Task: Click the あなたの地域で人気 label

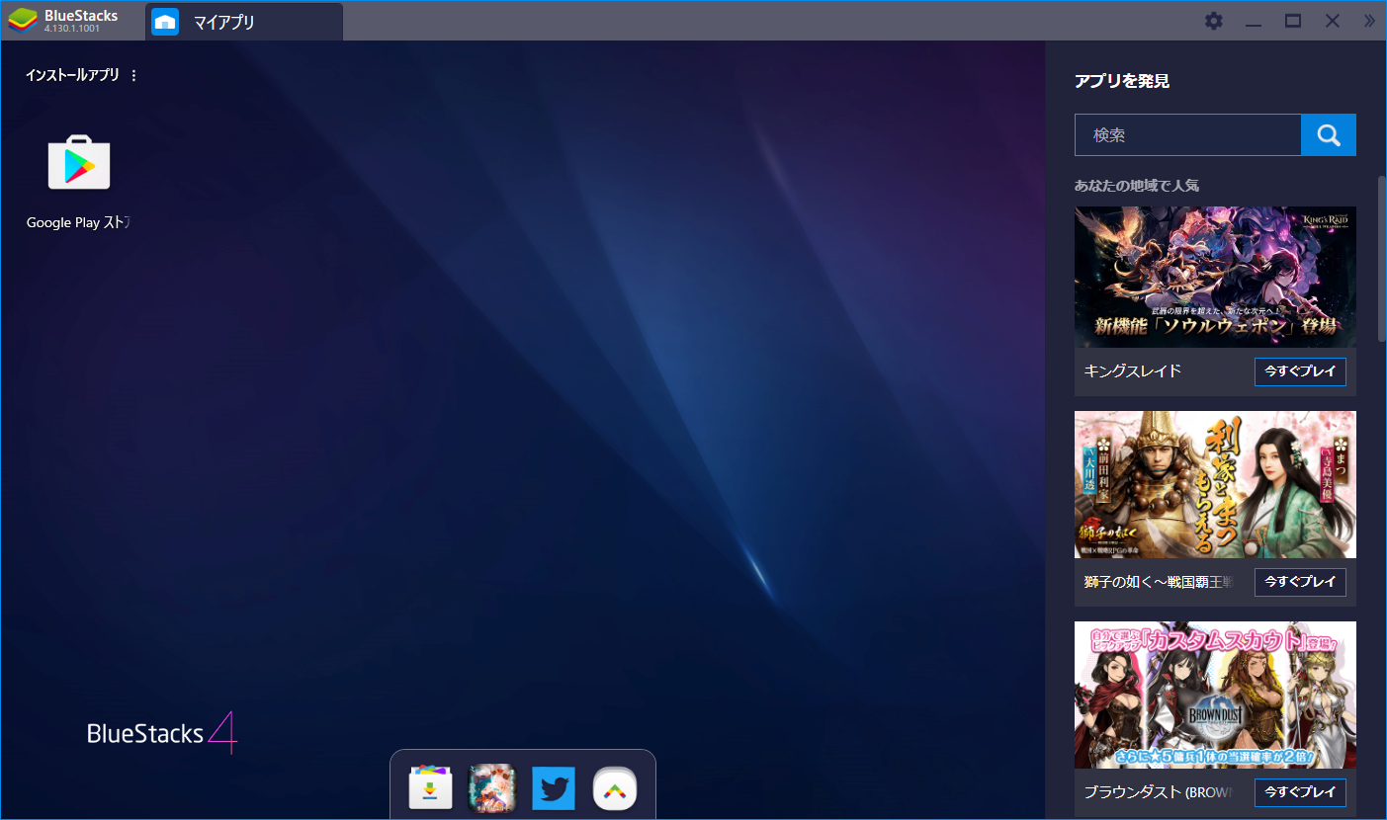Action: pos(1137,186)
